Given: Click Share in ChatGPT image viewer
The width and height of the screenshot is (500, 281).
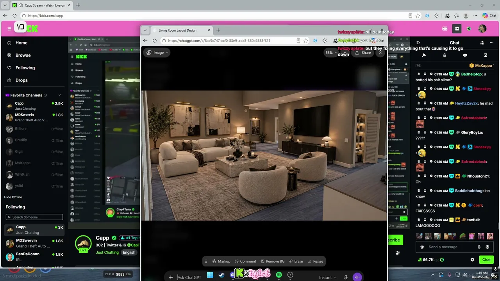Looking at the screenshot, I should point(363,53).
